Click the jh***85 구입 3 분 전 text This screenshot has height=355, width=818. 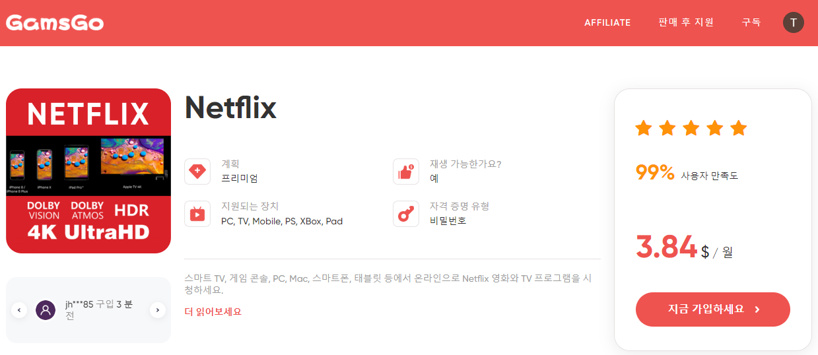pos(99,310)
